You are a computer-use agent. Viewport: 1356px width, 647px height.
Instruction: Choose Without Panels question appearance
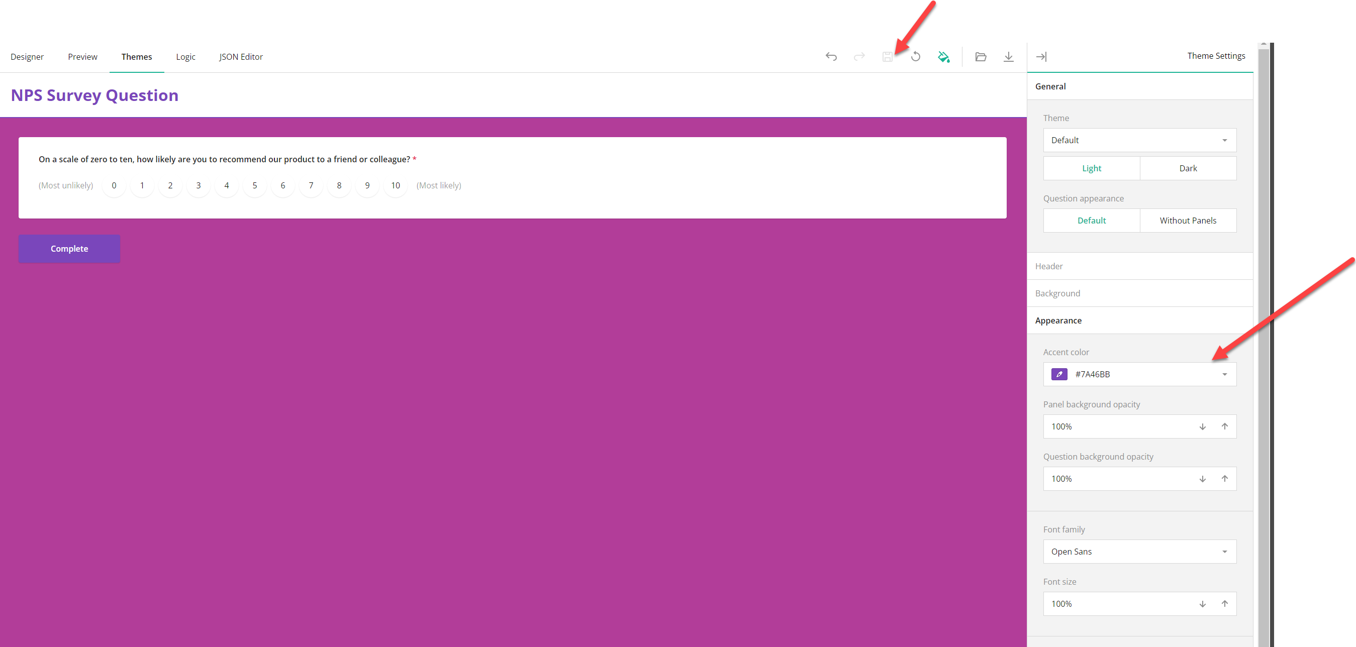coord(1188,220)
